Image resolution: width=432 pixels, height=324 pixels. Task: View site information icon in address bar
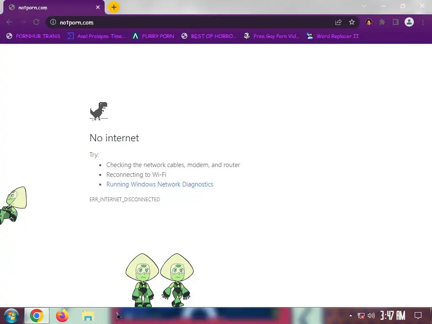pos(53,22)
